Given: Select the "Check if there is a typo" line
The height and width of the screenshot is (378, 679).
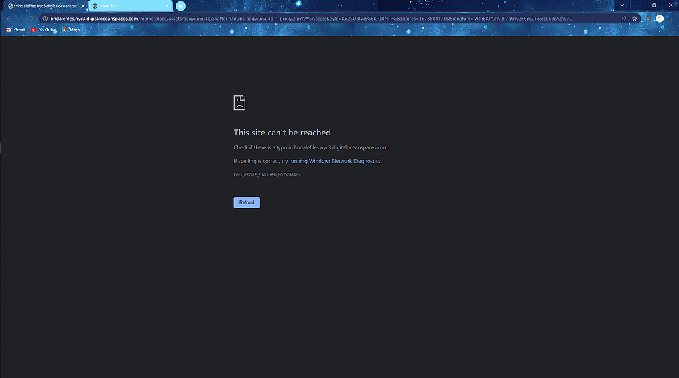Looking at the screenshot, I should 311,147.
